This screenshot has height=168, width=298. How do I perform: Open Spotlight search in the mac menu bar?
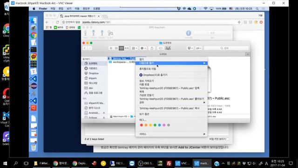click(x=257, y=8)
